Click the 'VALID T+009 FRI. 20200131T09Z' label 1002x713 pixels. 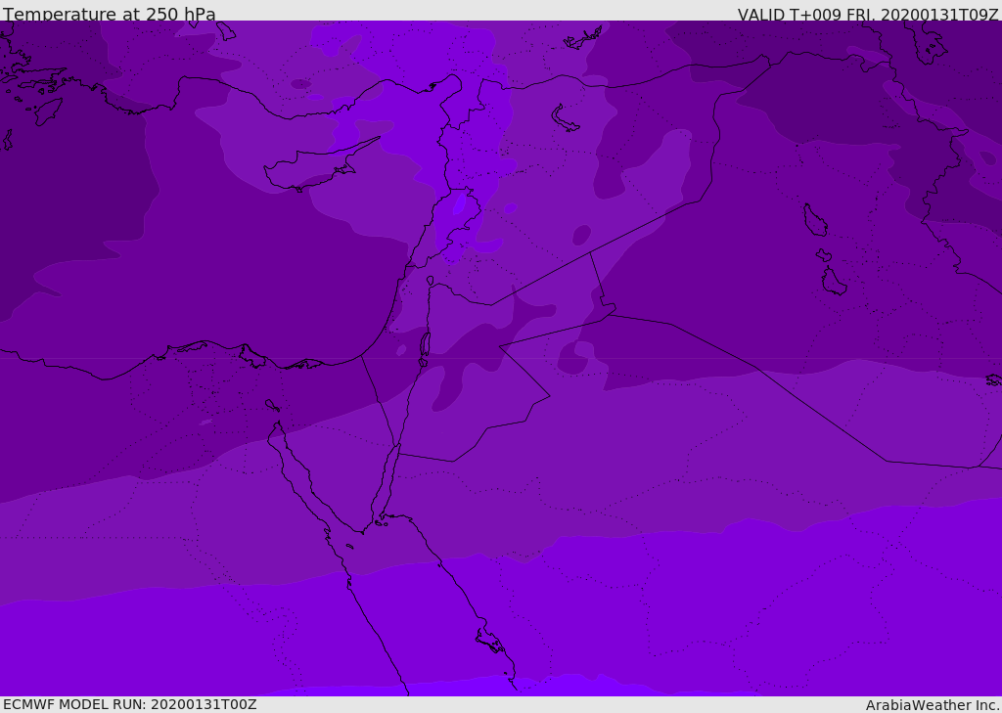868,14
